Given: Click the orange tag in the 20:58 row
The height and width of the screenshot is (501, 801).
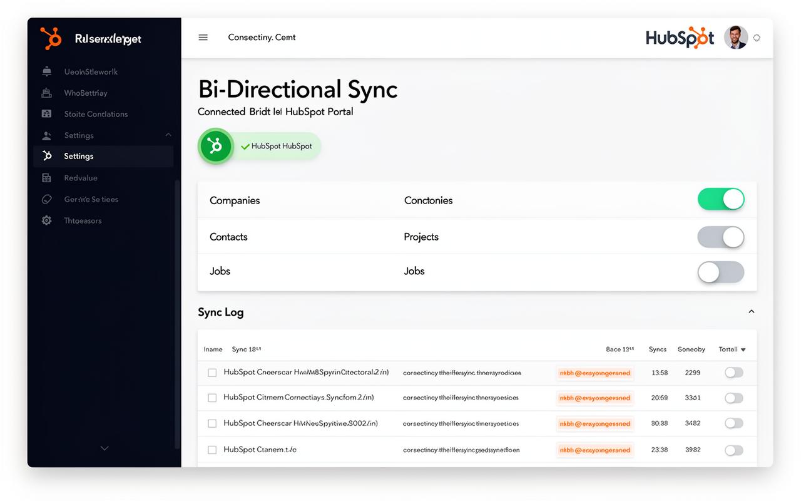Looking at the screenshot, I should click(x=594, y=398).
